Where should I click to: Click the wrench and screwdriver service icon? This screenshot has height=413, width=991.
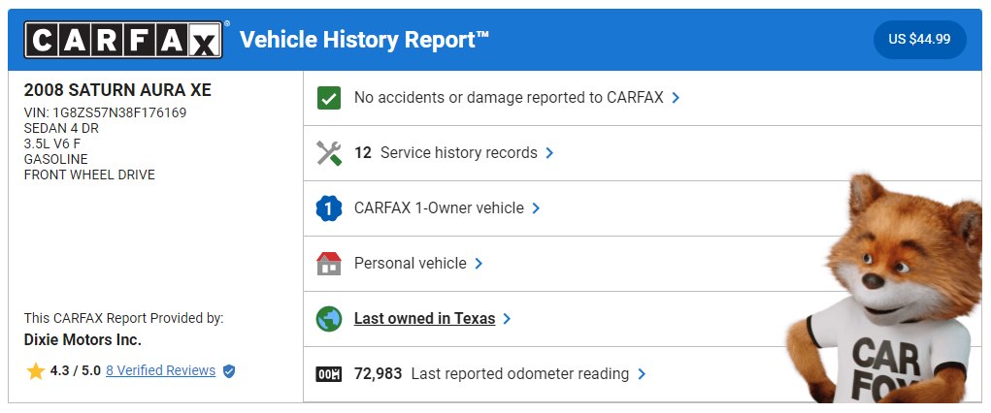pyautogui.click(x=329, y=153)
